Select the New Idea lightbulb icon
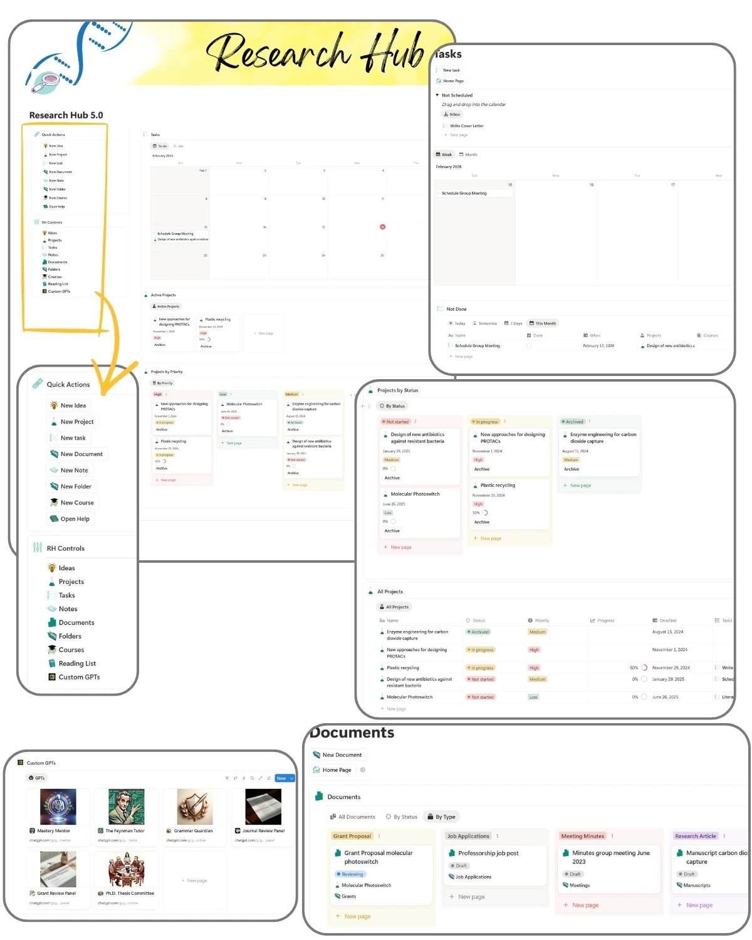The width and height of the screenshot is (752, 940). (x=55, y=405)
